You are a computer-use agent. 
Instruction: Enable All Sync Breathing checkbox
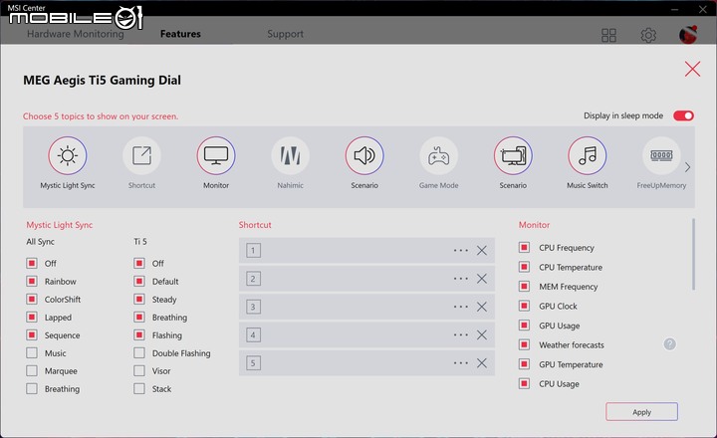pyautogui.click(x=32, y=389)
